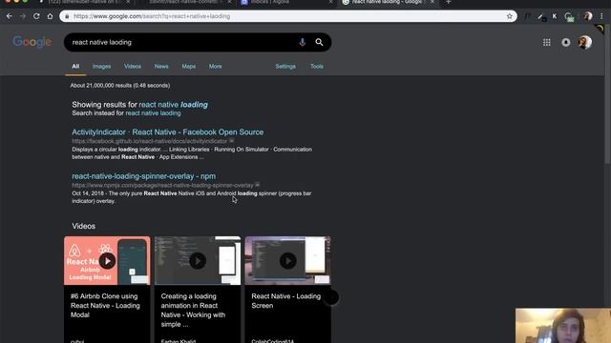Click the K extension icon

click(555, 16)
